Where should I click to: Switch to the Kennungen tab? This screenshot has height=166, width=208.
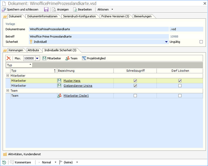pyautogui.click(x=16, y=50)
